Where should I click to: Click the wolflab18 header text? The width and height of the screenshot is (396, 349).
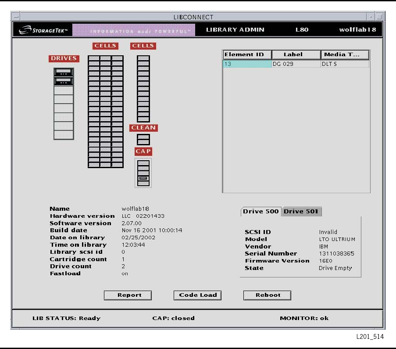(357, 30)
